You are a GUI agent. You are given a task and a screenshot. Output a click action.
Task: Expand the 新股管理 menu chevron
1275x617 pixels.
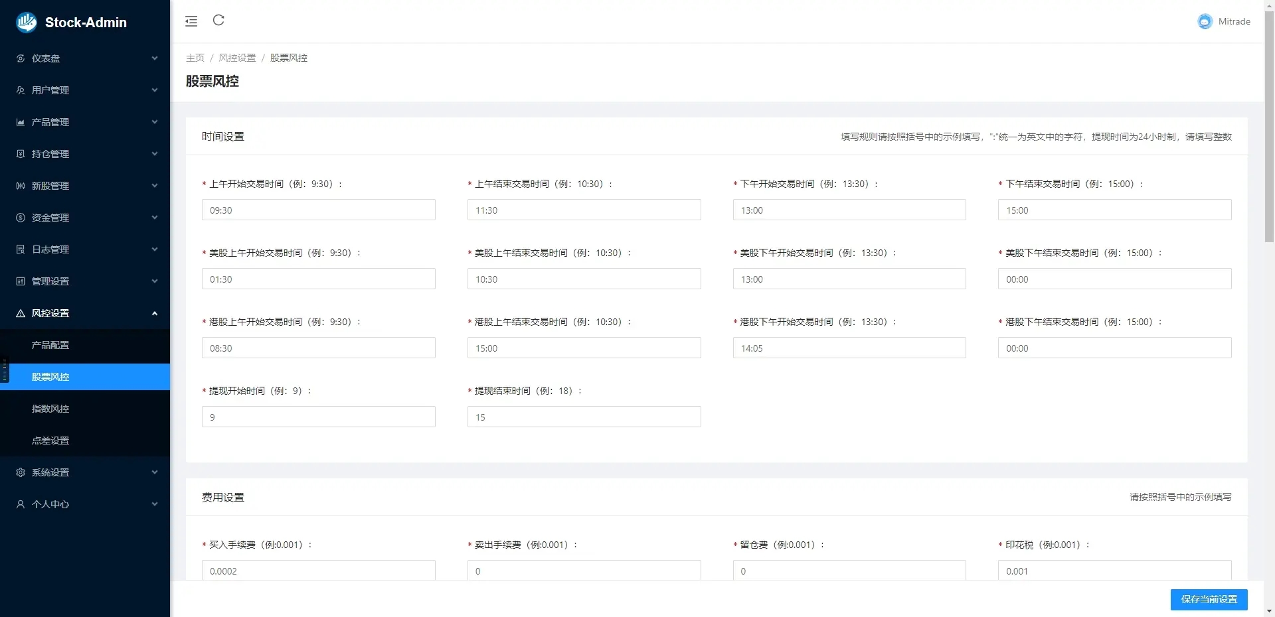[x=155, y=186]
